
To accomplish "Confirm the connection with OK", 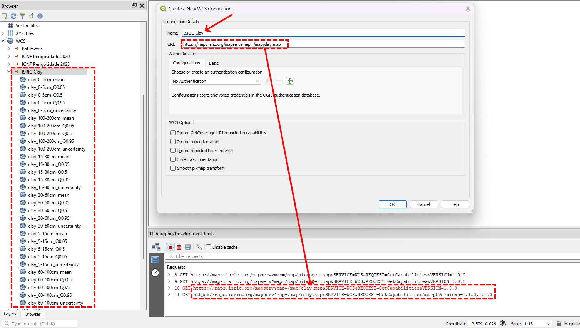I will pyautogui.click(x=392, y=204).
